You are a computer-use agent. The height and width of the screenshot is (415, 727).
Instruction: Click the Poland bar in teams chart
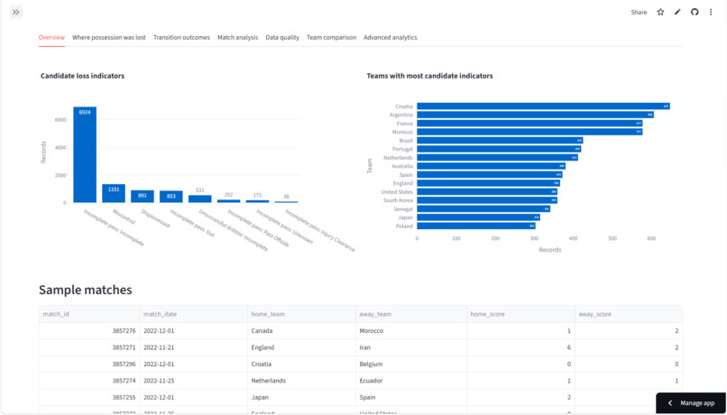pos(476,226)
